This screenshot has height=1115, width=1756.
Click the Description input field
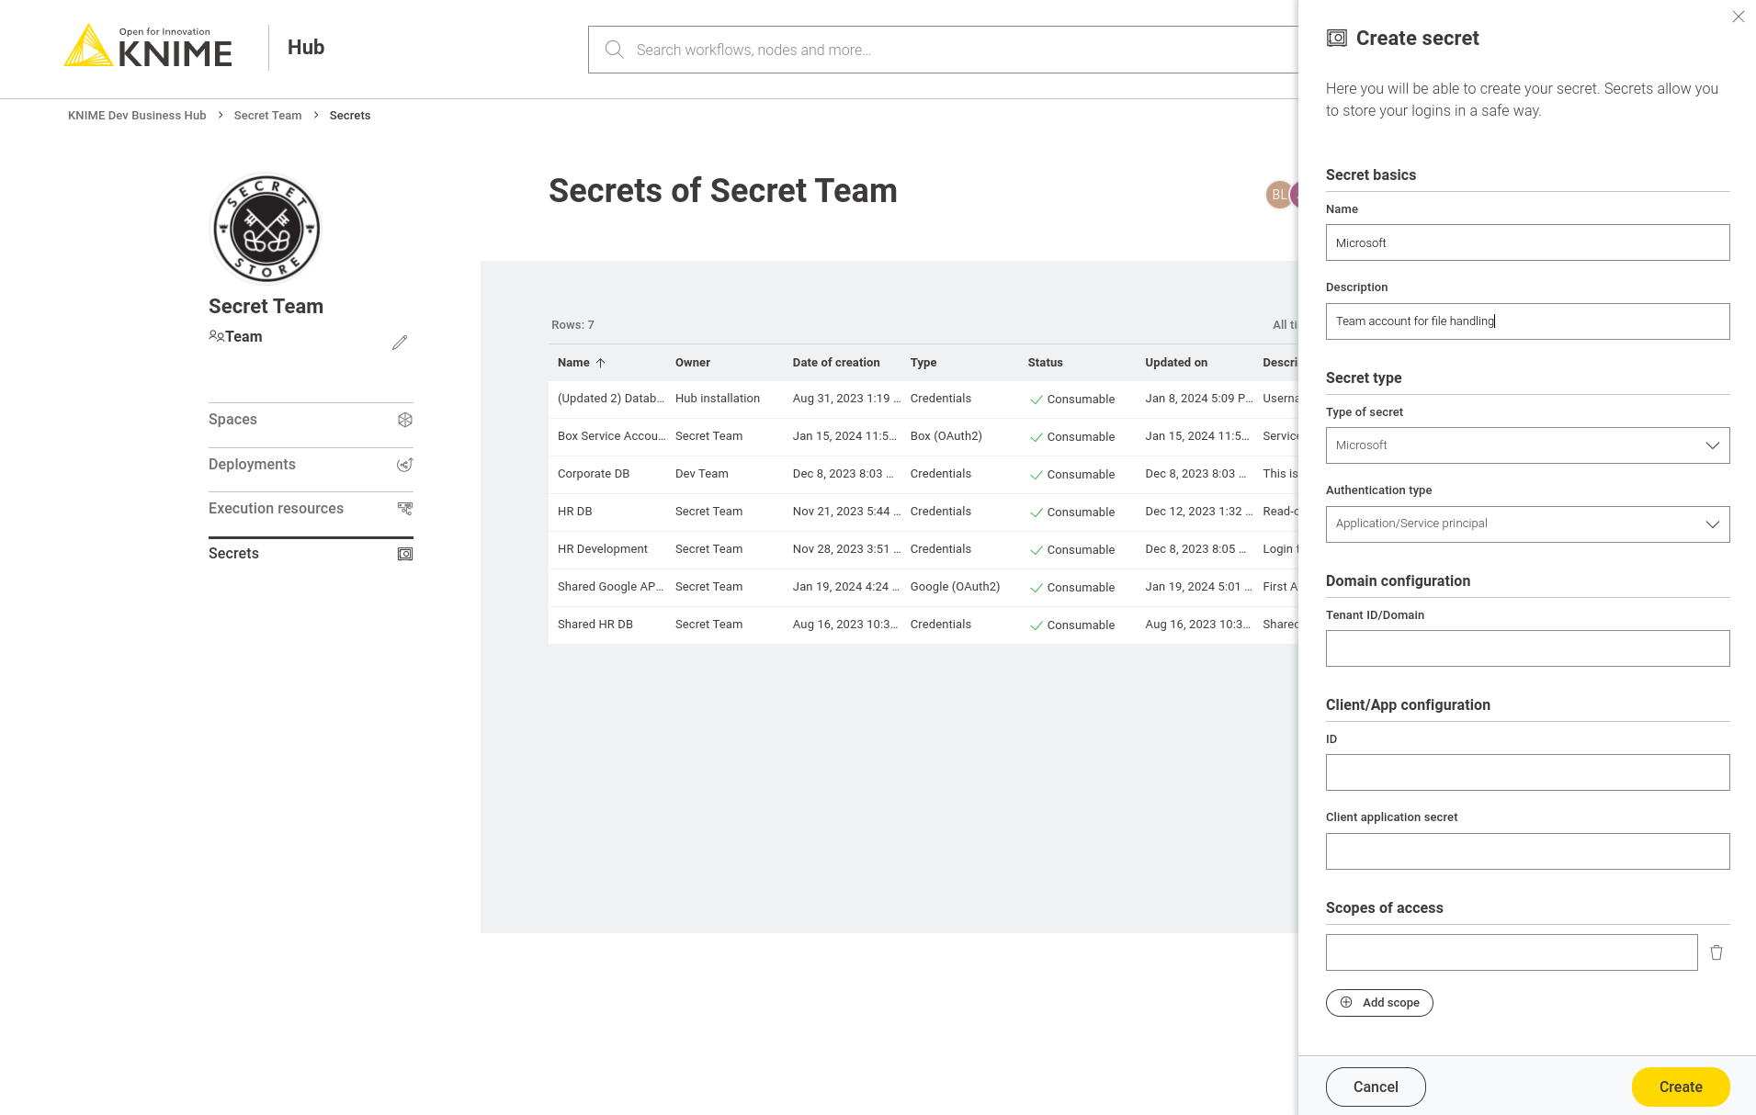click(1527, 321)
